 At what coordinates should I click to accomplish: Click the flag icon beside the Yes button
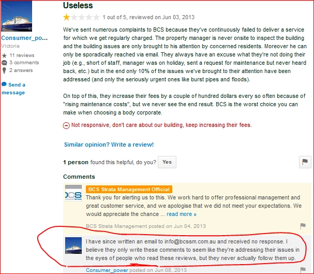[x=305, y=162]
